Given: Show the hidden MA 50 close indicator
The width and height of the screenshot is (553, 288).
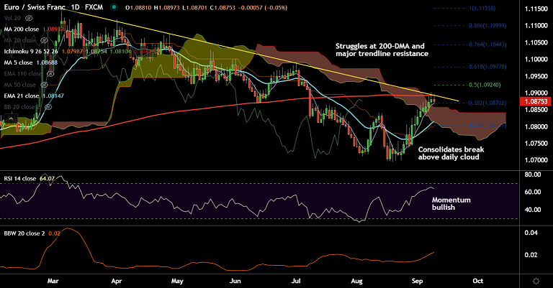Looking at the screenshot, I should pos(44,85).
